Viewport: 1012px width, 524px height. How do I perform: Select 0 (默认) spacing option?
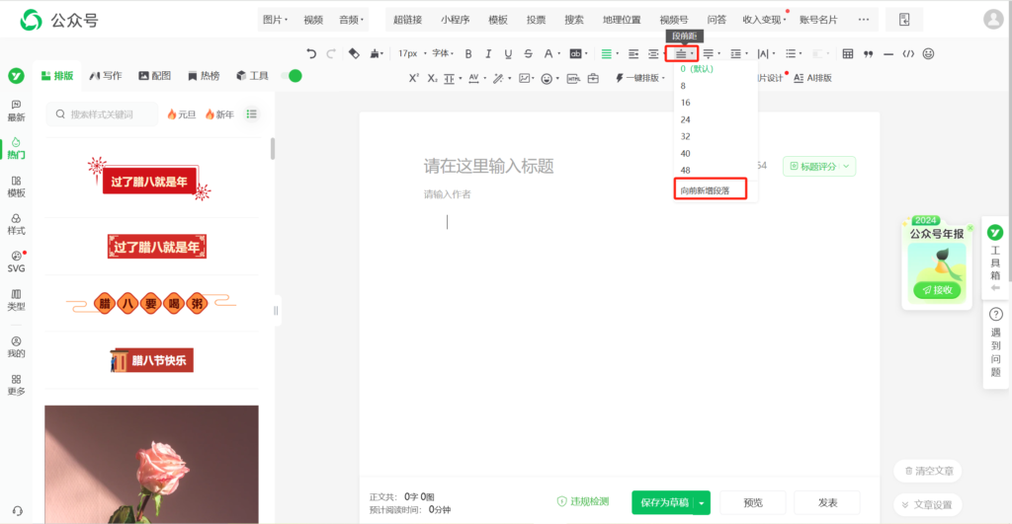697,68
